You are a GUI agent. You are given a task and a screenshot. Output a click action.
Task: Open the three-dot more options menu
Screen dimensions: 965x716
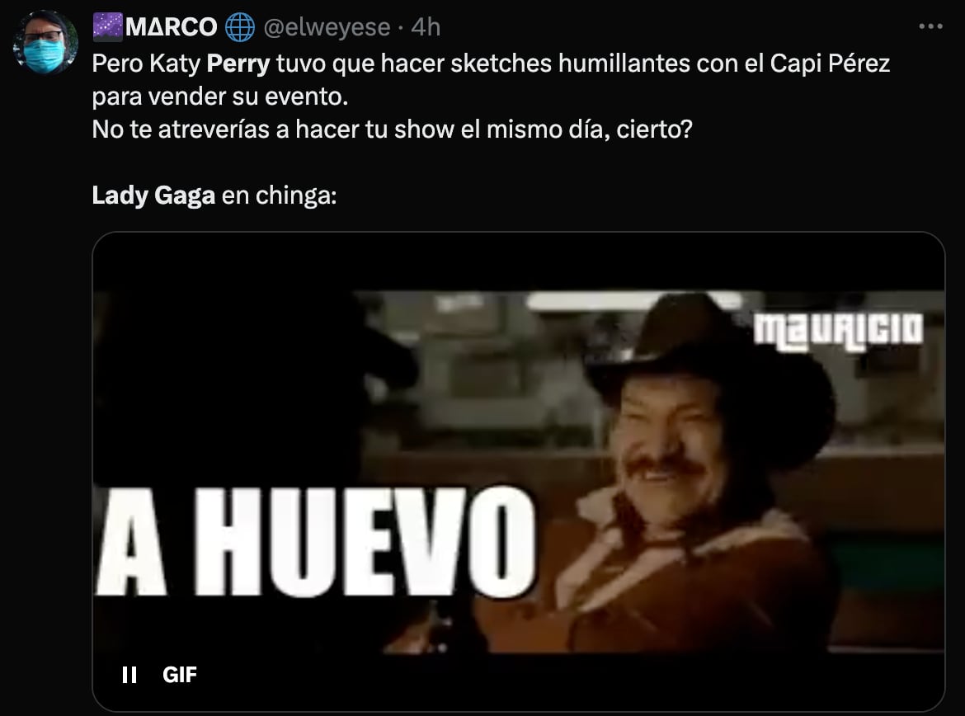tap(930, 26)
